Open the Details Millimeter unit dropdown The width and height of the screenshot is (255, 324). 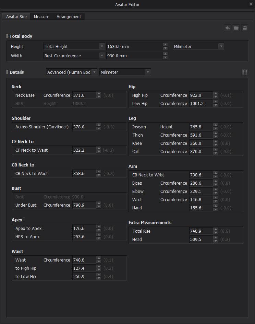147,72
